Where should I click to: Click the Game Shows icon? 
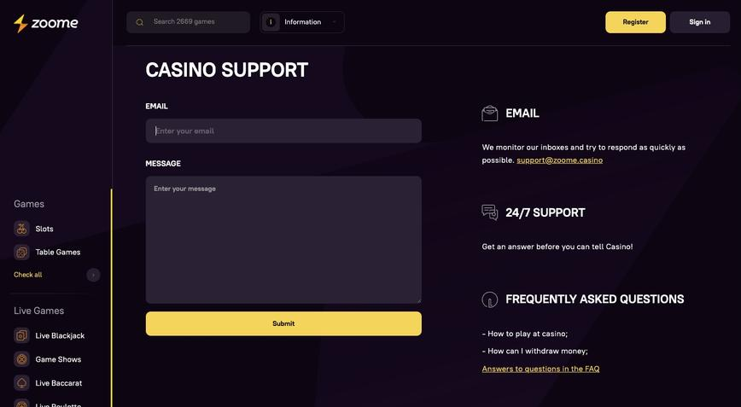coord(21,359)
